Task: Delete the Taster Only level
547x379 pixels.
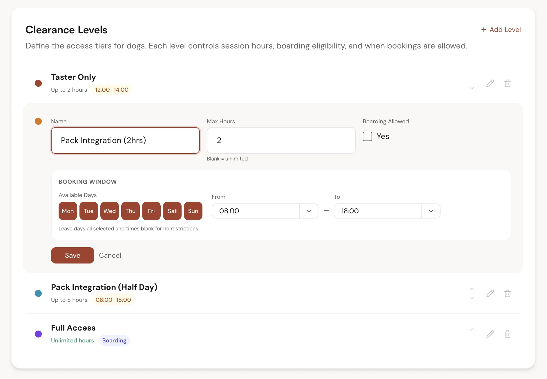Action: [508, 83]
